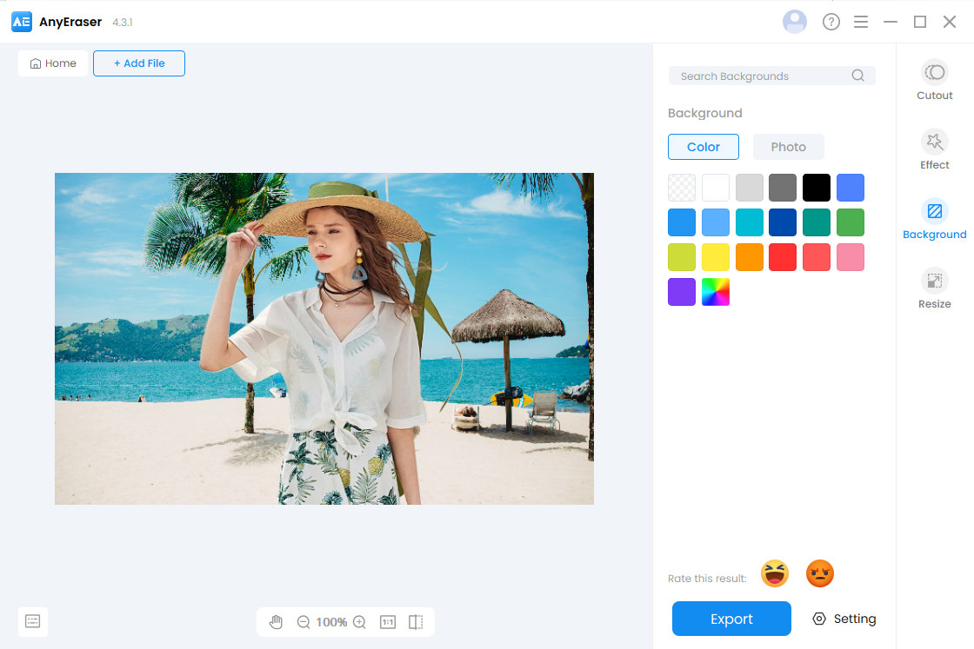
Task: Select the lime yellow-green color swatch
Action: pyautogui.click(x=682, y=257)
